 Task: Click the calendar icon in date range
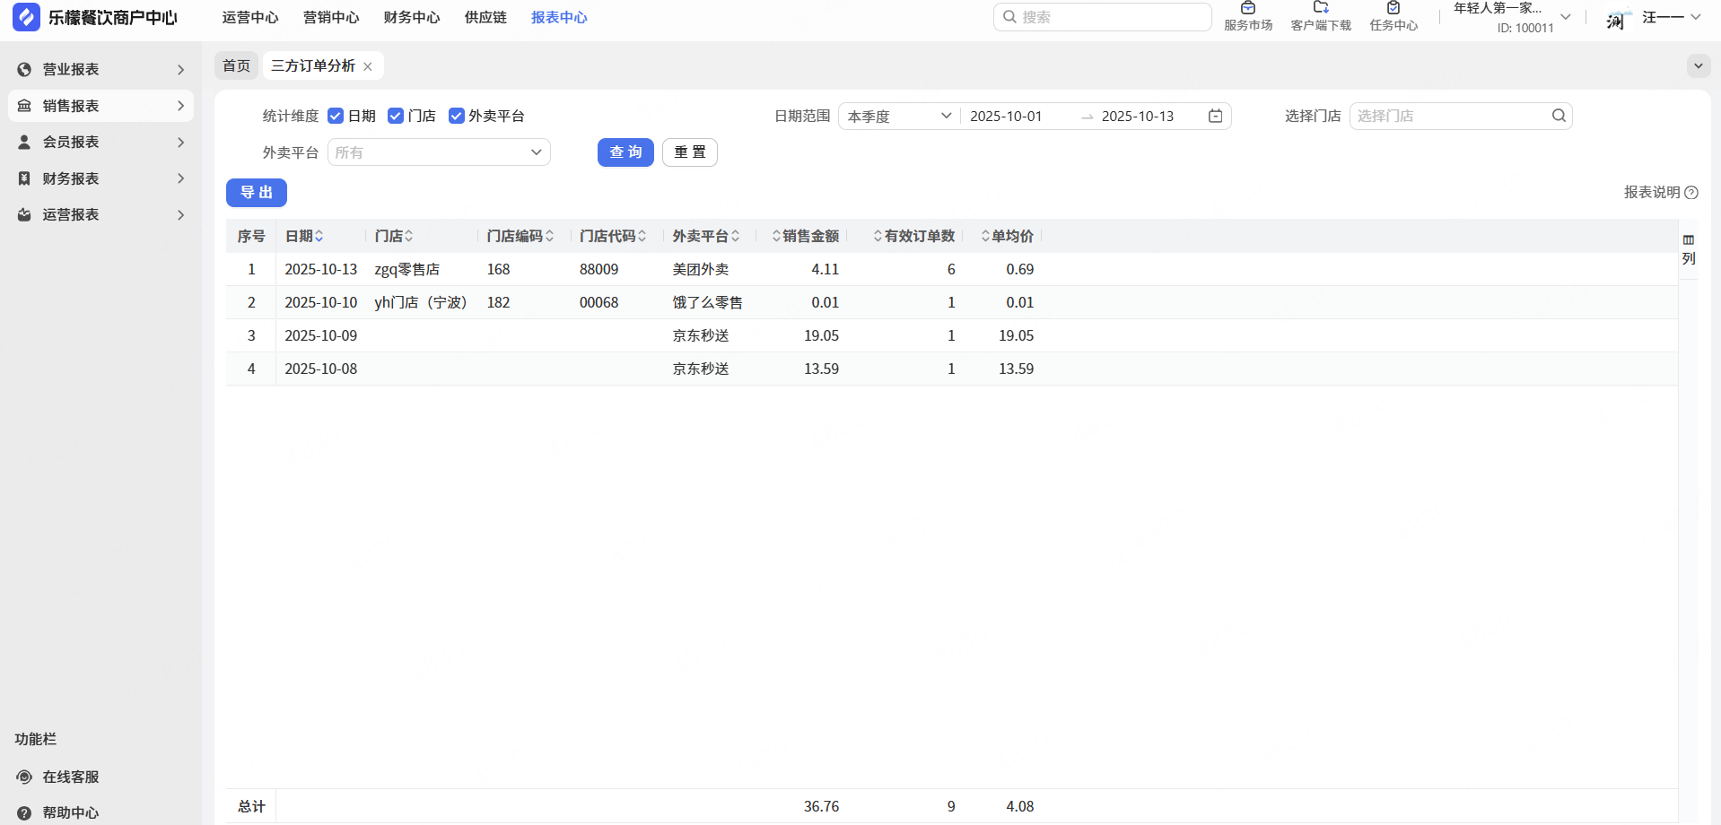[1215, 116]
